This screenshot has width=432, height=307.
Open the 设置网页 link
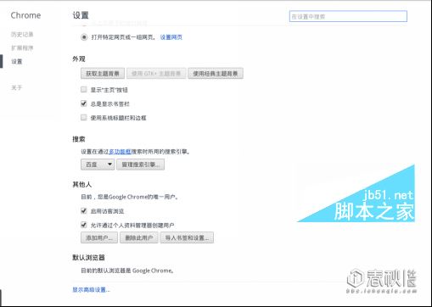(x=171, y=37)
